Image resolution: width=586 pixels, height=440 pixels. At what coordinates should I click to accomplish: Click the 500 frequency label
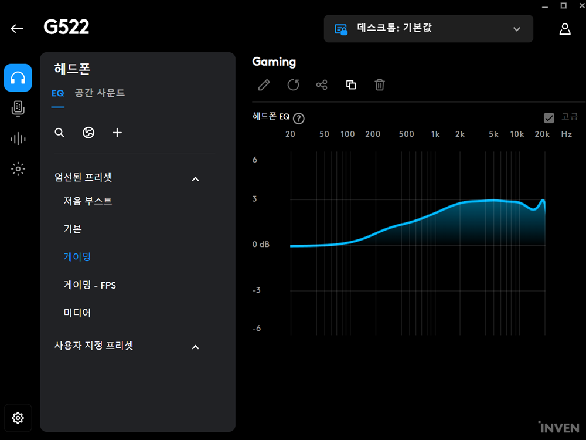click(x=406, y=134)
